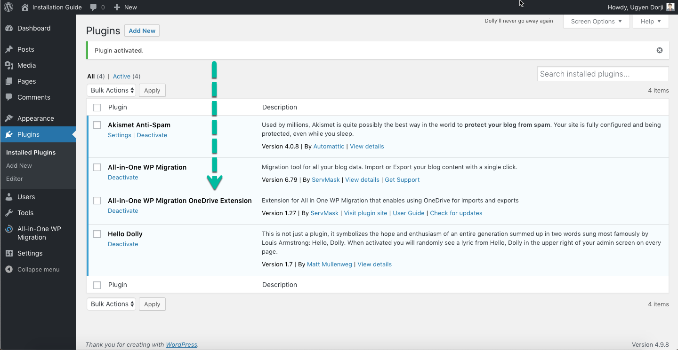Screen dimensions: 678x350
Task: Click the Posts pushpin icon
Action: tap(9, 49)
